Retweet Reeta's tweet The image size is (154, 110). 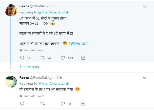pos(43,104)
